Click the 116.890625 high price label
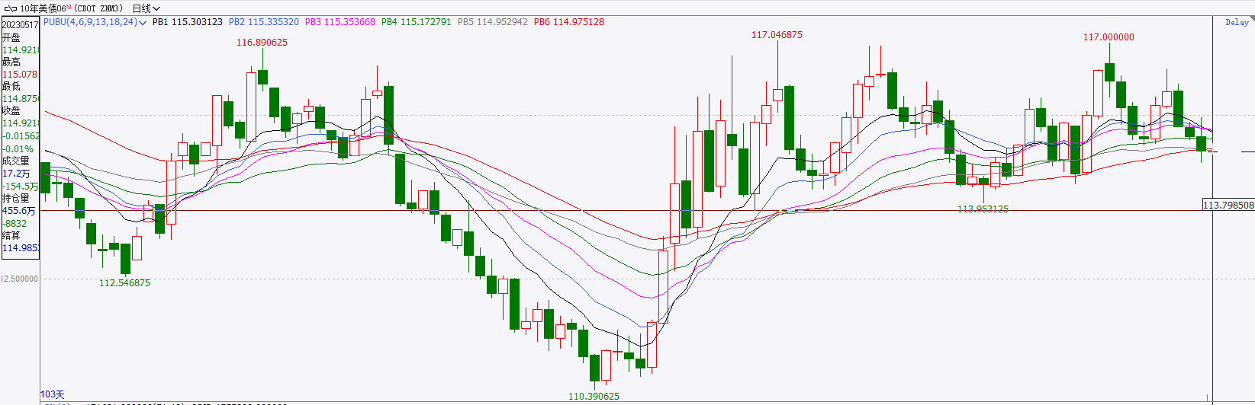The width and height of the screenshot is (1255, 405). point(262,43)
